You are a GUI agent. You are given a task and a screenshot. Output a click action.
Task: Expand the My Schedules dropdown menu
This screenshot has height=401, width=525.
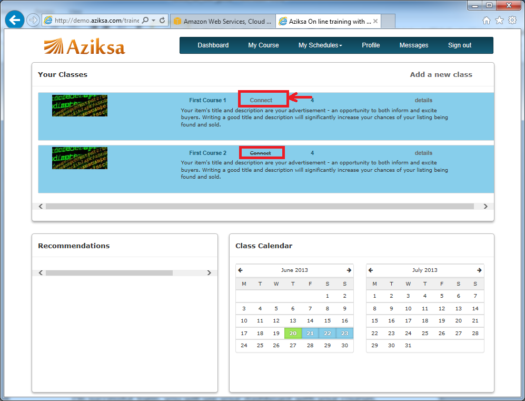tap(320, 45)
